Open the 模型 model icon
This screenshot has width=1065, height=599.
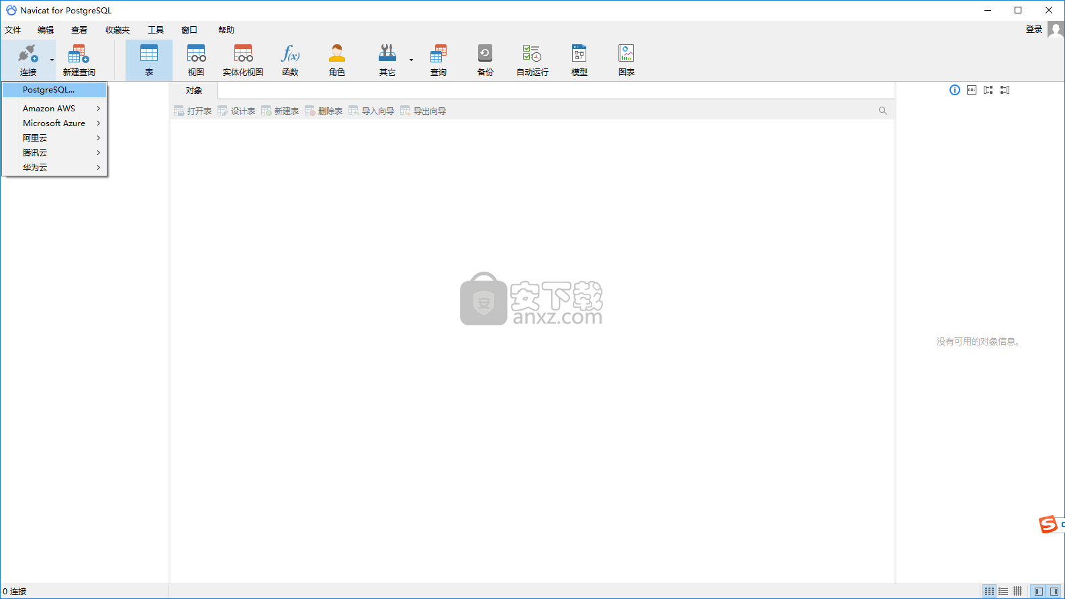point(580,54)
